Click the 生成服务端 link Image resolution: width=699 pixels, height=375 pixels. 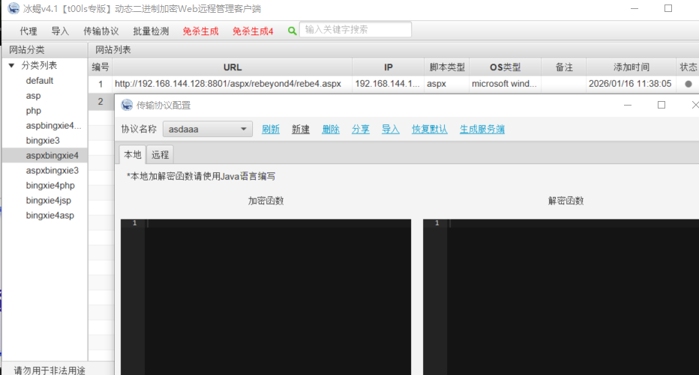pos(482,129)
